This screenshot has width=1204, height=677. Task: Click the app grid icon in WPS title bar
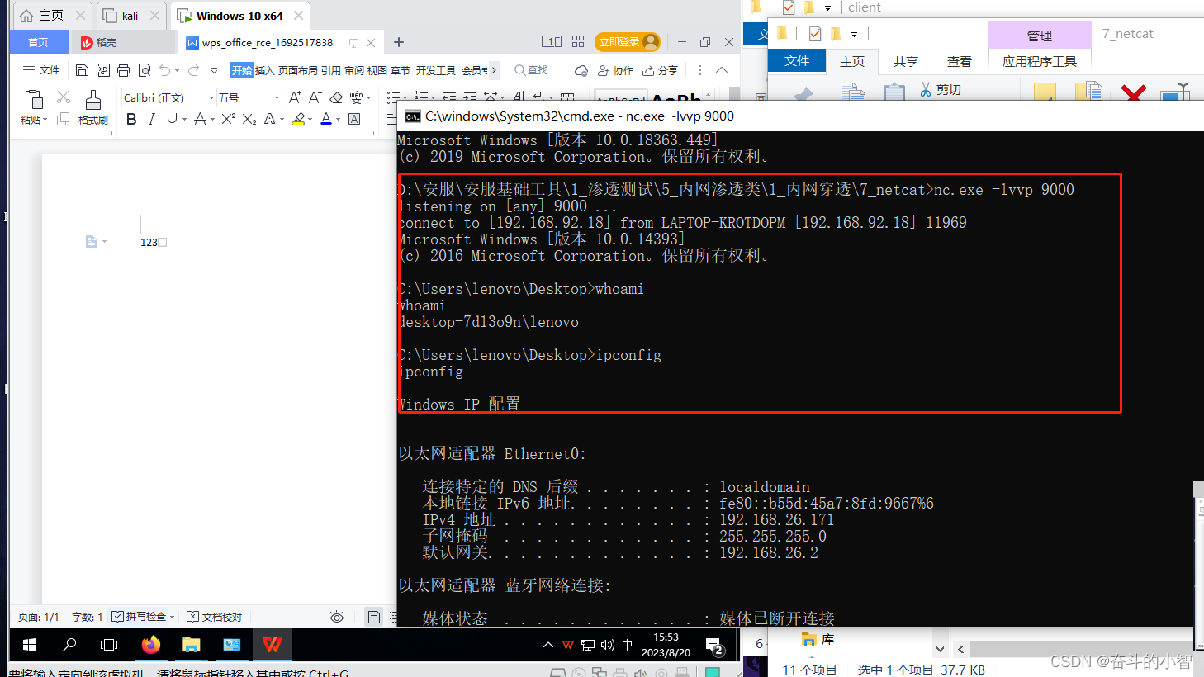click(x=578, y=41)
